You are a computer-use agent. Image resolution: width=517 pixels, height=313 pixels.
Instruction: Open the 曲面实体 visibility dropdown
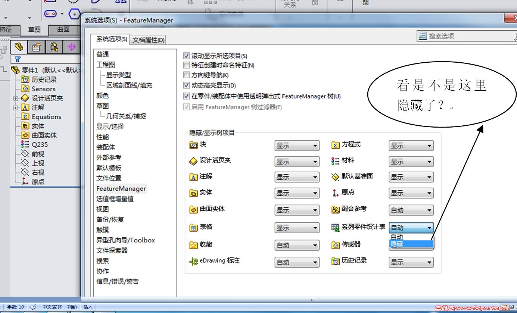coord(297,210)
